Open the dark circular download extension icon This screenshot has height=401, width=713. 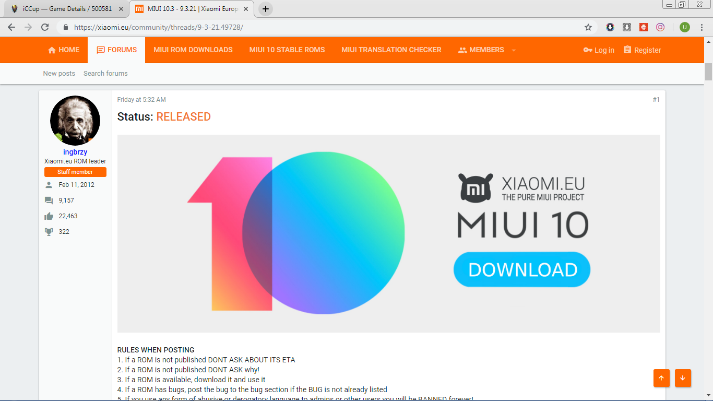[x=610, y=27]
